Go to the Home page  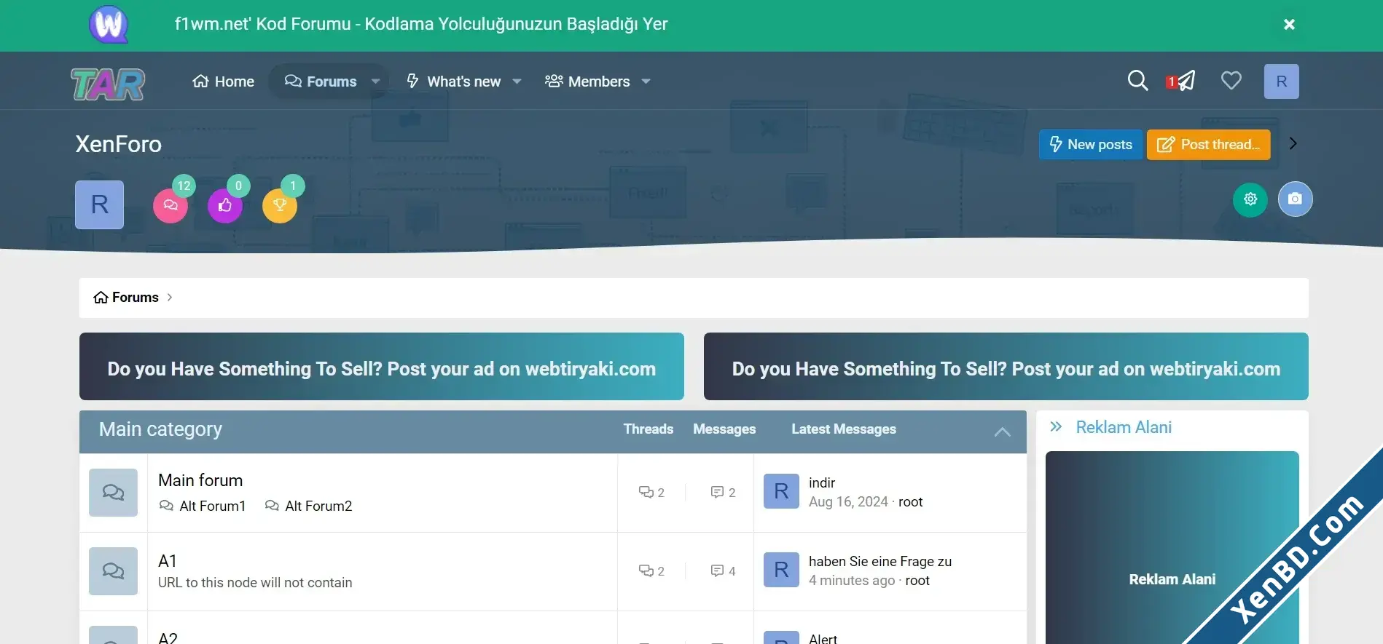pyautogui.click(x=223, y=82)
